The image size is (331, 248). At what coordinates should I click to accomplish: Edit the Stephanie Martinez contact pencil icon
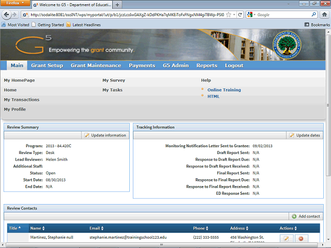[287, 238]
